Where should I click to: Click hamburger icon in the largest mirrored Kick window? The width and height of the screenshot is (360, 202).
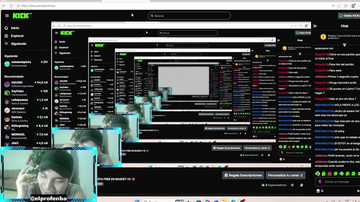(x=56, y=33)
